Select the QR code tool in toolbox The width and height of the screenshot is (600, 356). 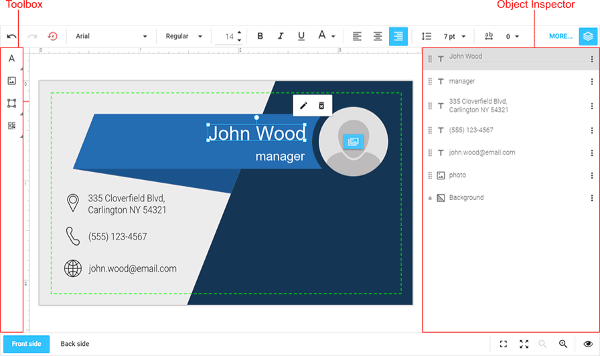(11, 126)
